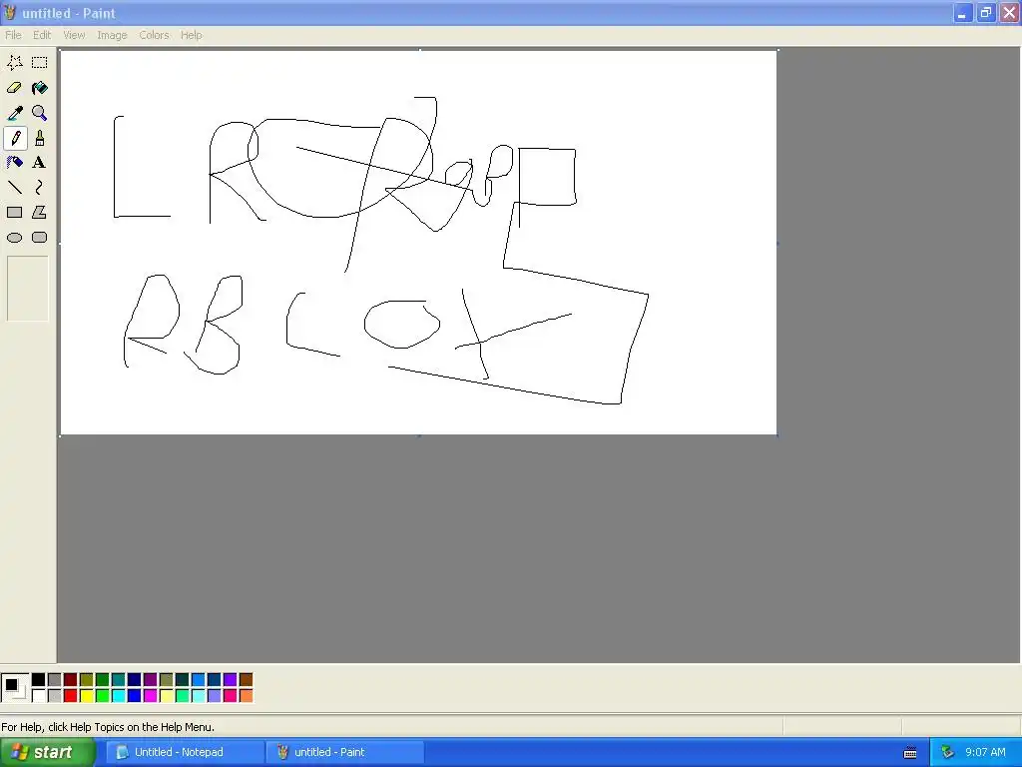Image resolution: width=1022 pixels, height=767 pixels.
Task: Select the rectangular Select tool
Action: [40, 63]
